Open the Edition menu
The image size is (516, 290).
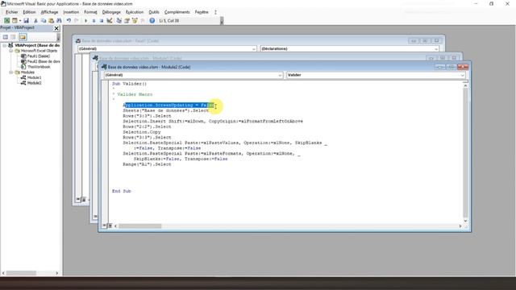(x=29, y=12)
